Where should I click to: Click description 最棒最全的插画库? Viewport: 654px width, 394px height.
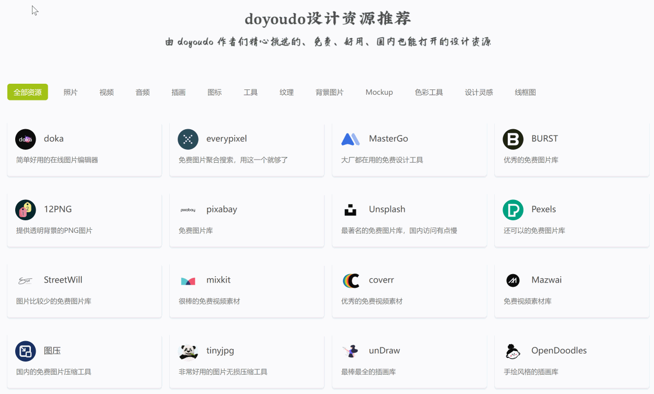point(368,372)
